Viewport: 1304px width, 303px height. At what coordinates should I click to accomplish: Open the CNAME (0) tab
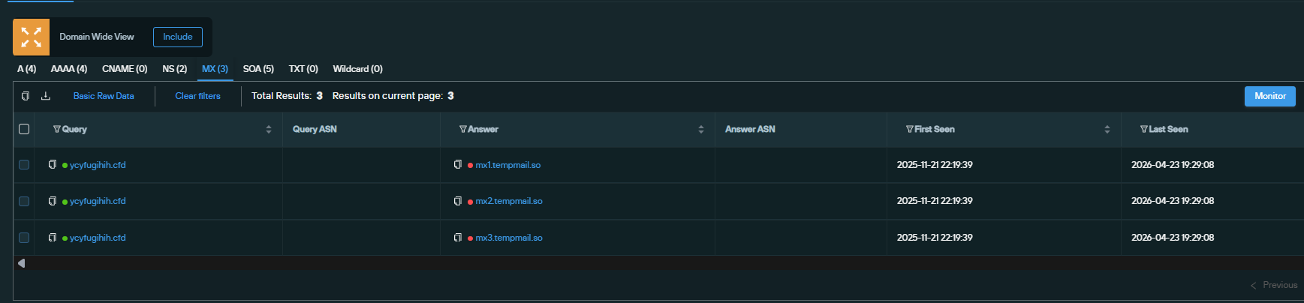coord(125,69)
